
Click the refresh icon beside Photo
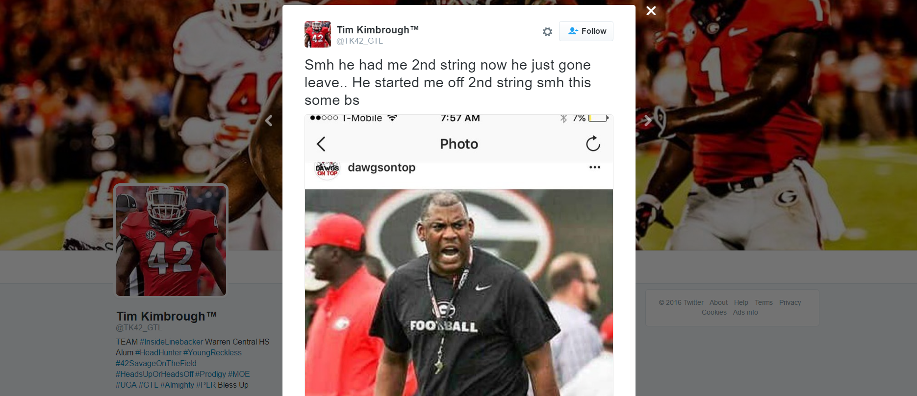click(593, 144)
